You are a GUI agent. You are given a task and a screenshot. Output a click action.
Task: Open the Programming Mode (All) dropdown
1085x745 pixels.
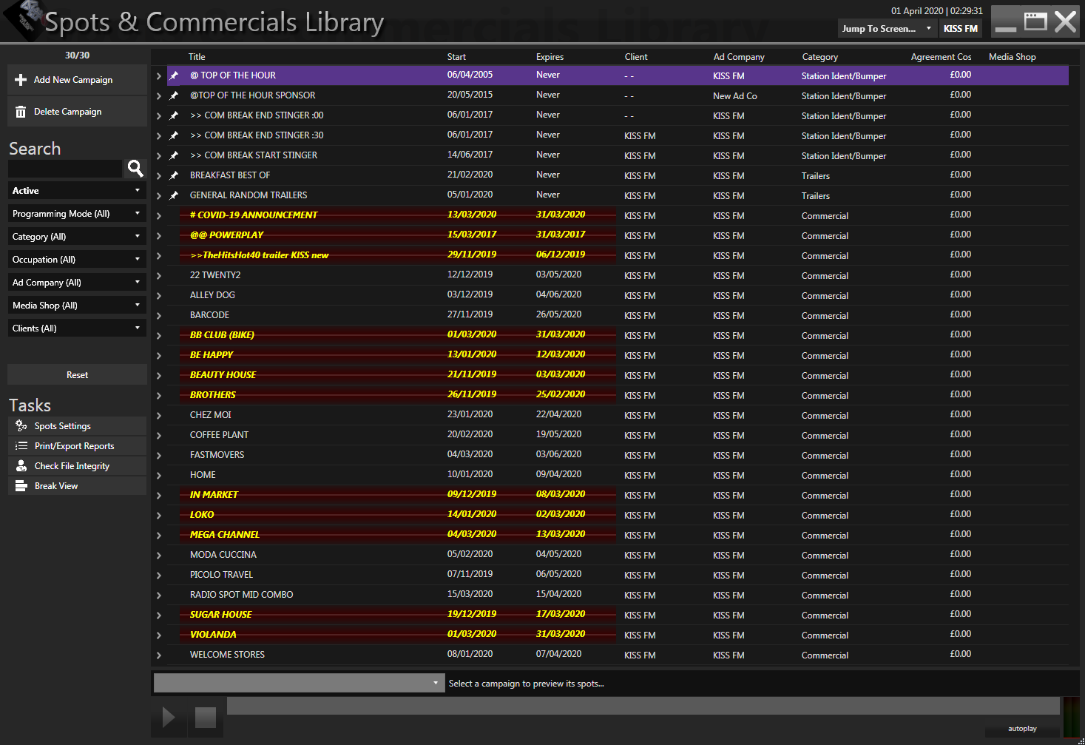coord(77,214)
